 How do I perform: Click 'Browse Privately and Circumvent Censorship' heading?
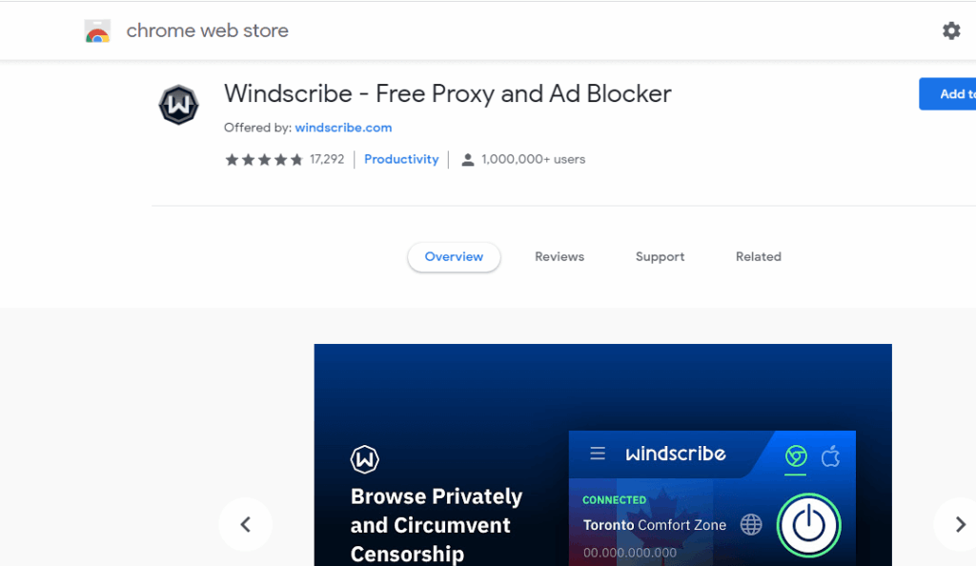[437, 525]
